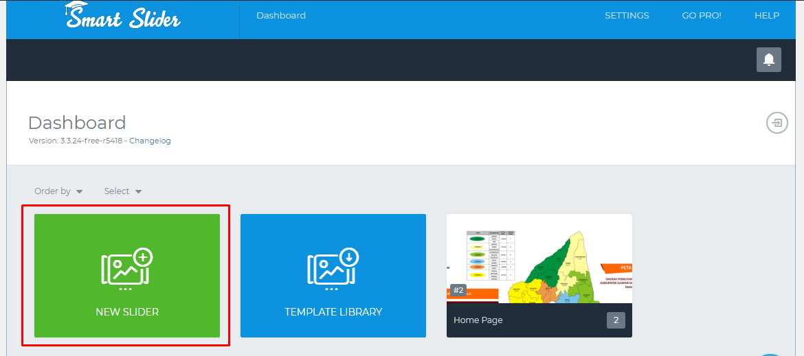Click the NEW SLIDER label
The width and height of the screenshot is (804, 356).
point(127,312)
